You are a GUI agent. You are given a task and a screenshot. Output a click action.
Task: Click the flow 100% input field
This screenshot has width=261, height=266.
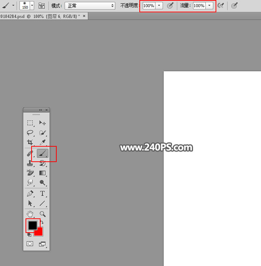pos(199,6)
